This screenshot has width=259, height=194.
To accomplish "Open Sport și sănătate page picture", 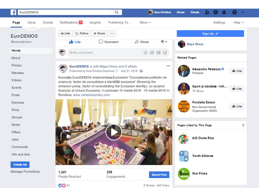I will (x=184, y=89).
